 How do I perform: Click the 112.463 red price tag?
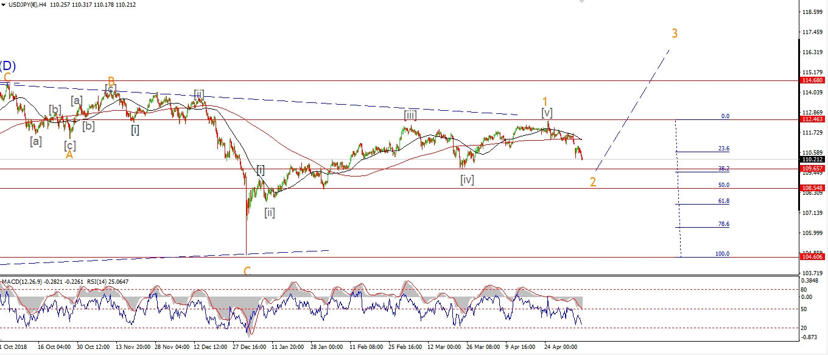813,120
